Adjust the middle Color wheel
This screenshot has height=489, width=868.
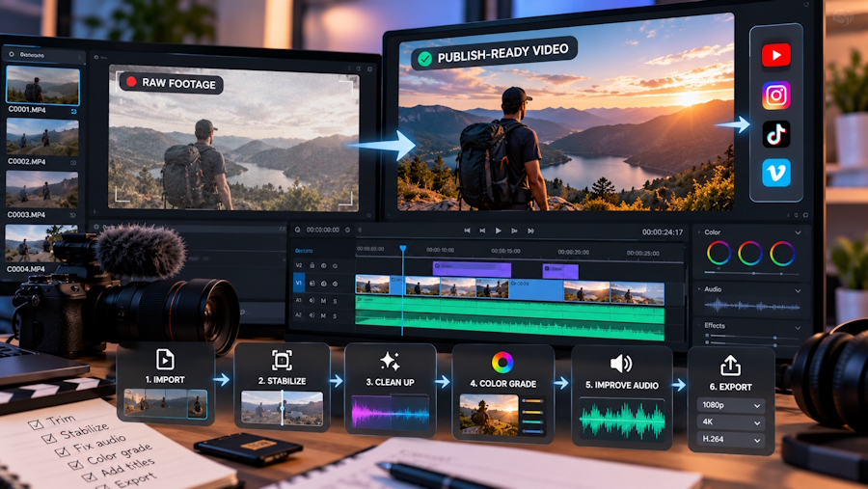750,253
